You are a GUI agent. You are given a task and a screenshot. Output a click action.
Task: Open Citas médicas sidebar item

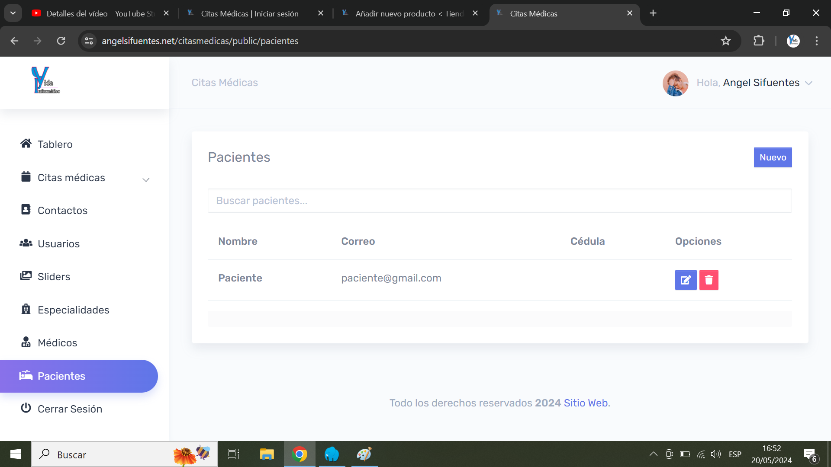[x=71, y=177]
